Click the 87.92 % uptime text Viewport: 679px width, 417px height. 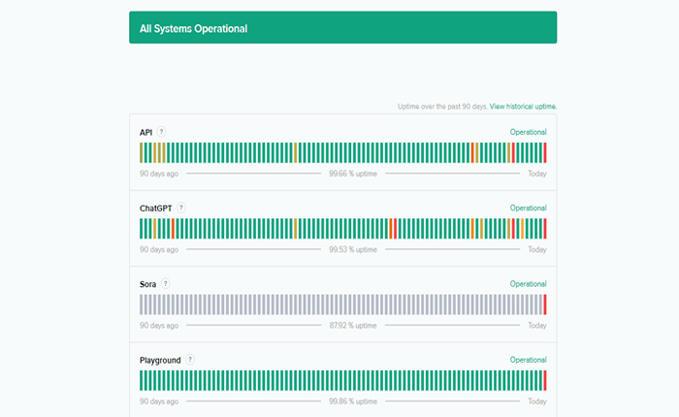click(352, 325)
